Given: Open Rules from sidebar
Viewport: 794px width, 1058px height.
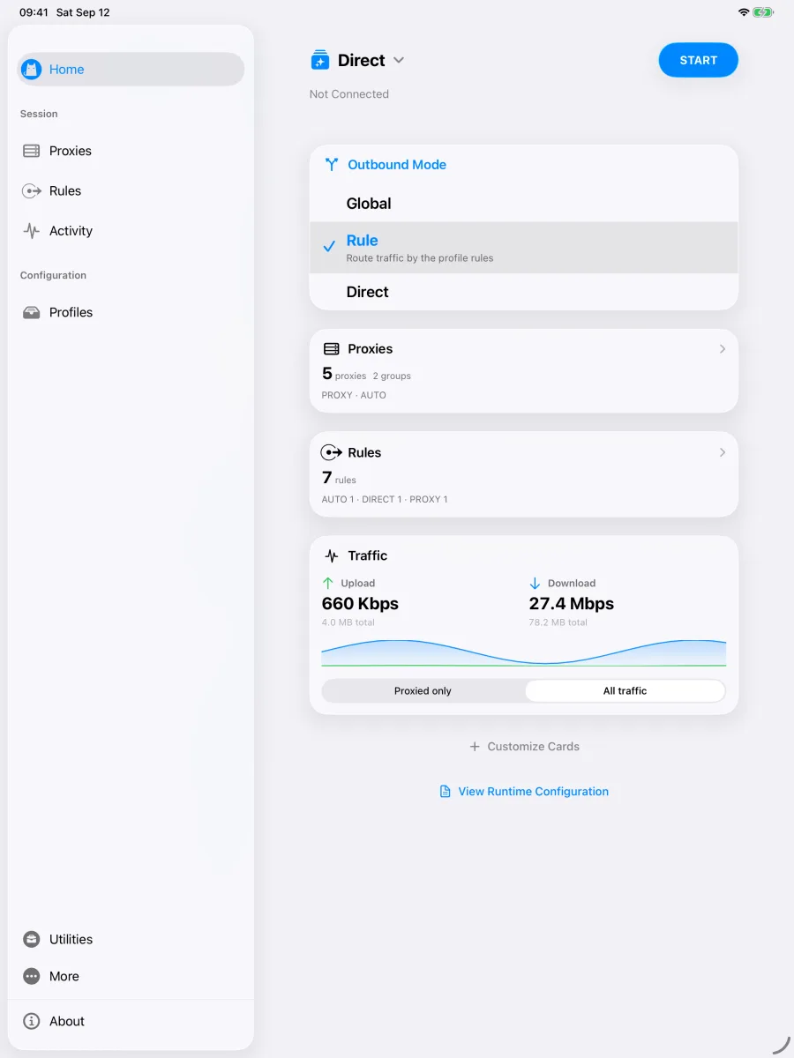Looking at the screenshot, I should pyautogui.click(x=131, y=190).
